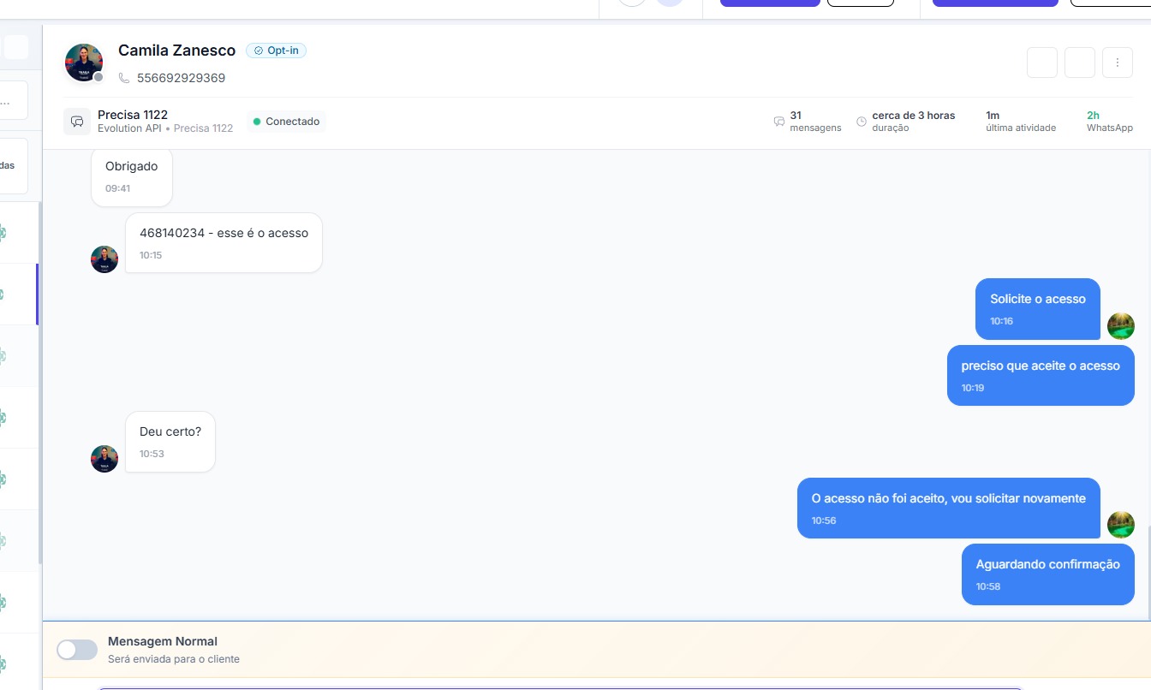Click the message icon beside 31 mensagens

778,122
